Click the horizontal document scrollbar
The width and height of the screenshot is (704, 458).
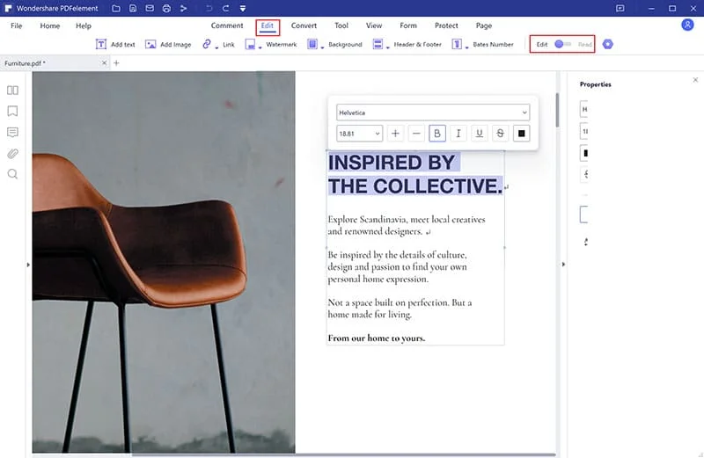coord(343,454)
